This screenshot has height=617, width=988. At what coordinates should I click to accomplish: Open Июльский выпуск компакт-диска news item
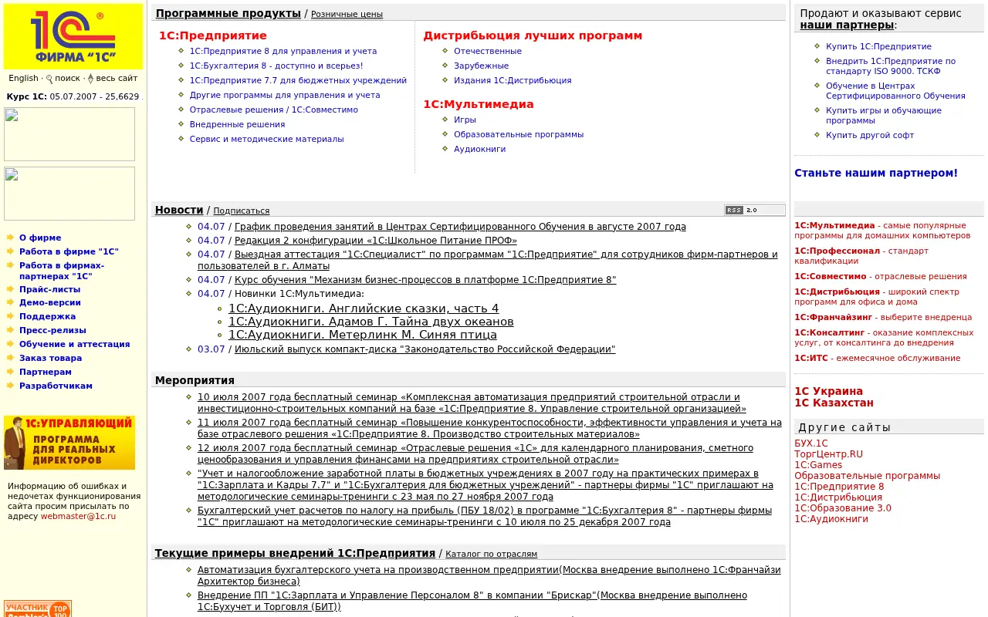(x=425, y=349)
